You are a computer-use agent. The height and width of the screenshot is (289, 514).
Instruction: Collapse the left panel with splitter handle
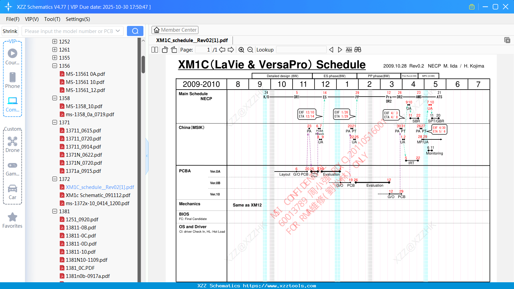point(147,156)
